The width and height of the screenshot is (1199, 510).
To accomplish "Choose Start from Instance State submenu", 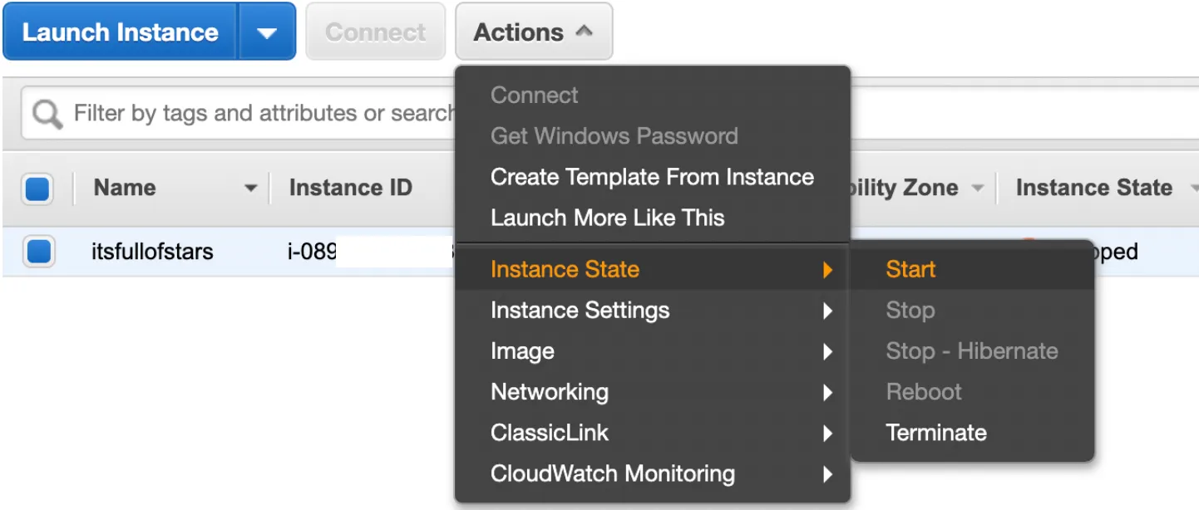I will click(x=910, y=269).
